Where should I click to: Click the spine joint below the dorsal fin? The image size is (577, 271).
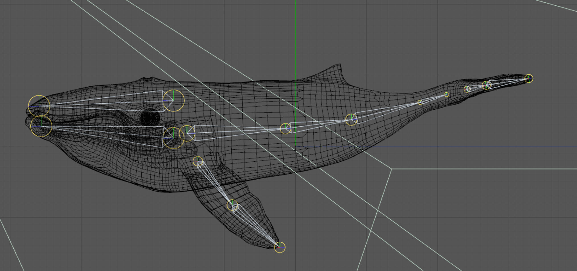click(351, 119)
